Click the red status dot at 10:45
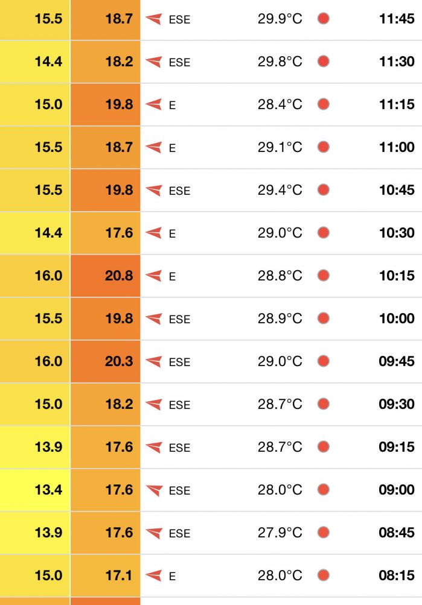The width and height of the screenshot is (422, 605). [324, 190]
